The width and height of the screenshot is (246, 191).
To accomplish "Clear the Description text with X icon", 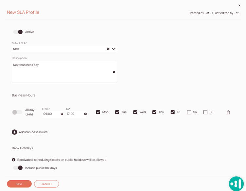I will click(114, 72).
